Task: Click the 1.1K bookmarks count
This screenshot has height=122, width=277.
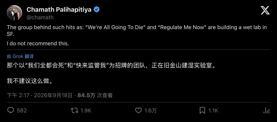Action: click(213, 110)
